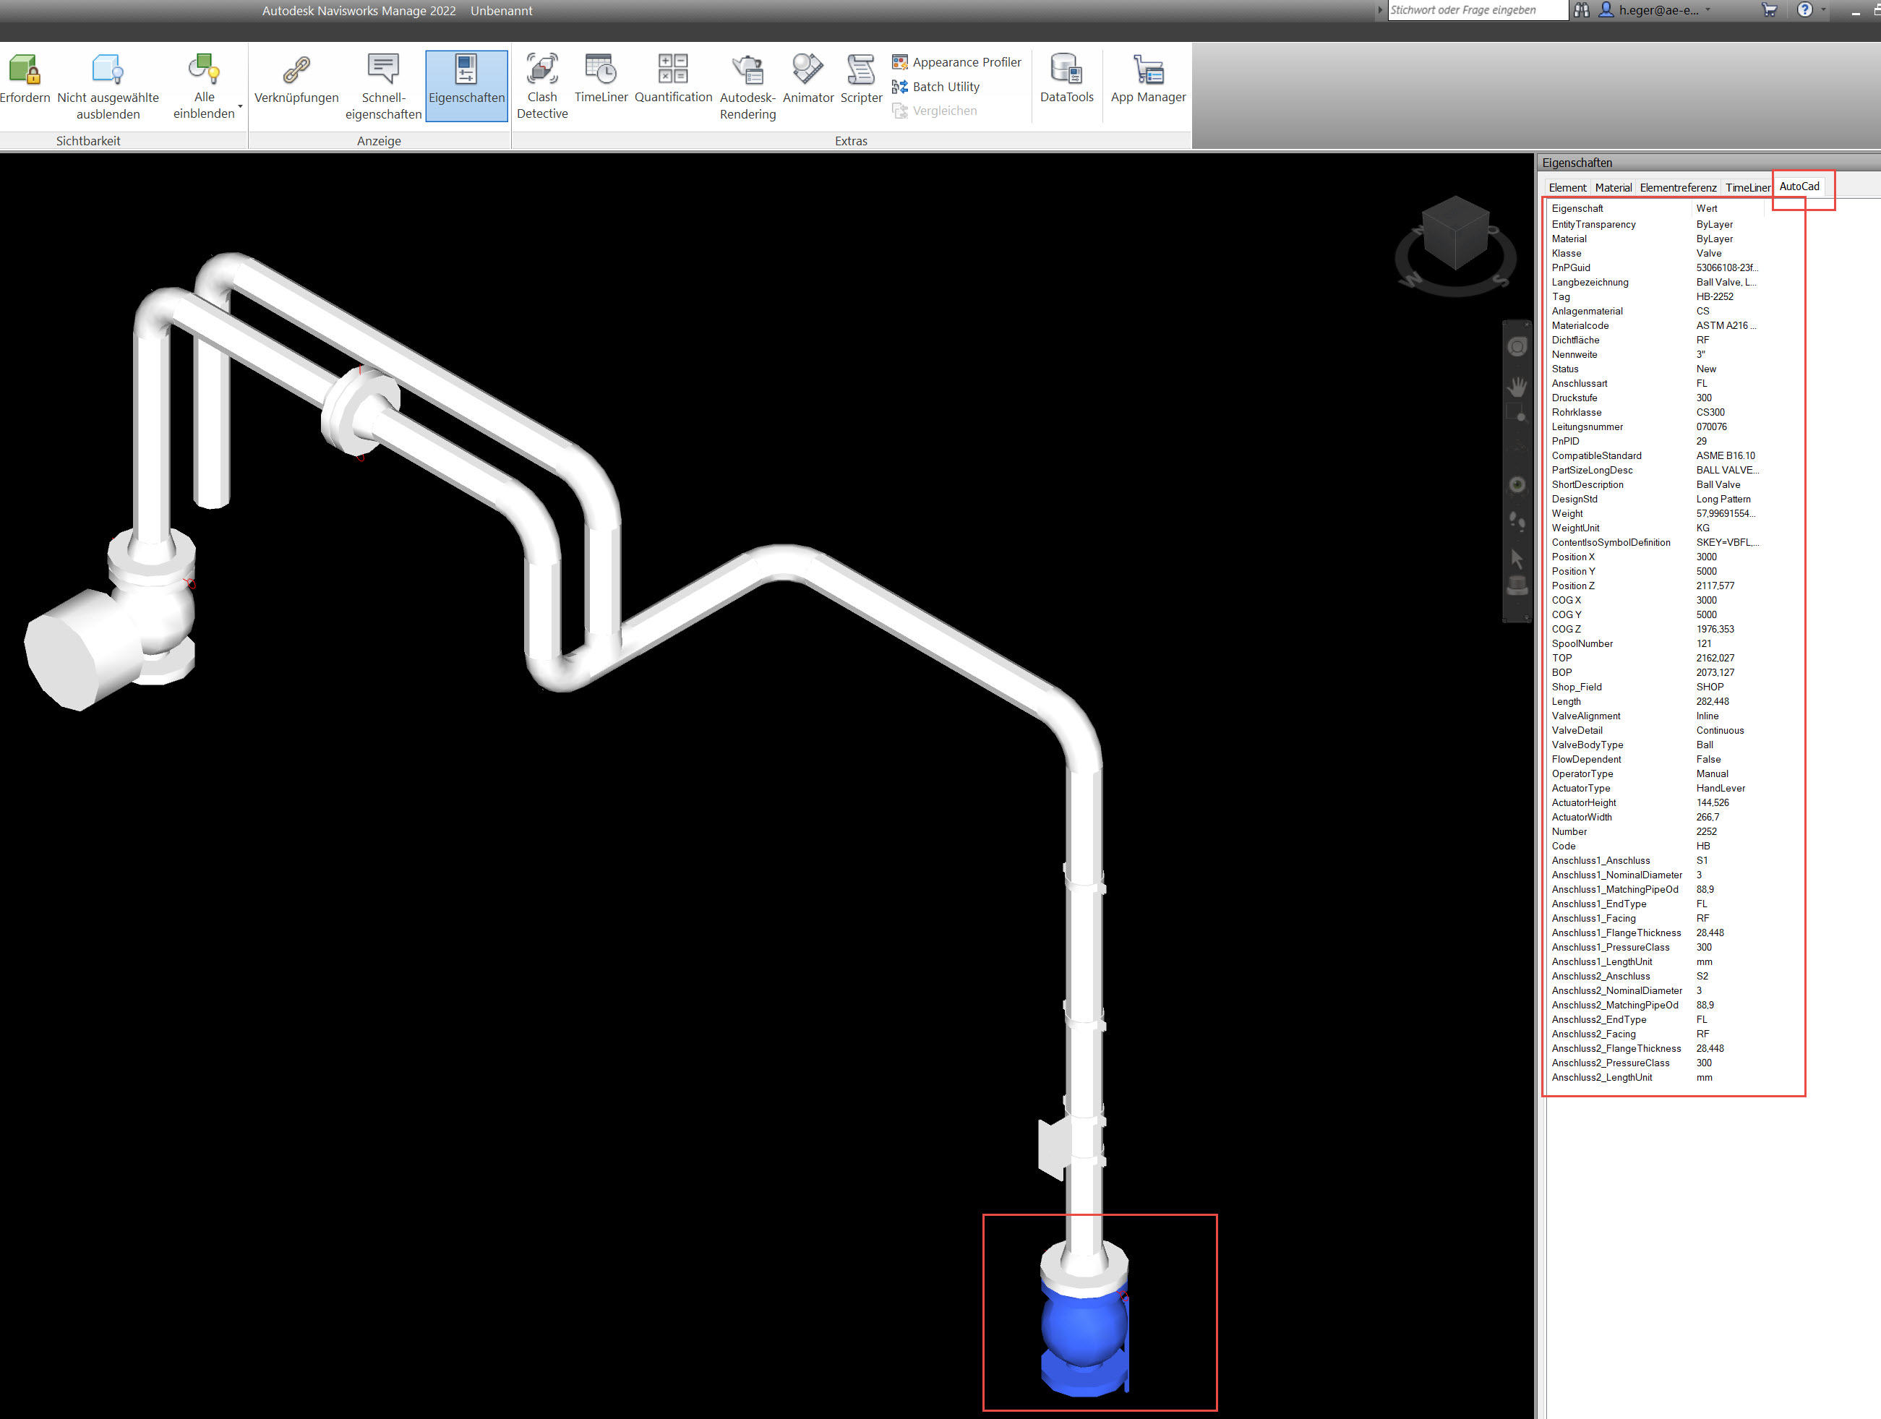Image resolution: width=1881 pixels, height=1419 pixels.
Task: Click the Stichwort search input field
Action: [1476, 10]
